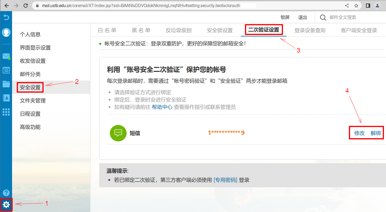Viewport: 386px width, 212px height.
Task: Open the contacts address book icon
Action: 6,98
